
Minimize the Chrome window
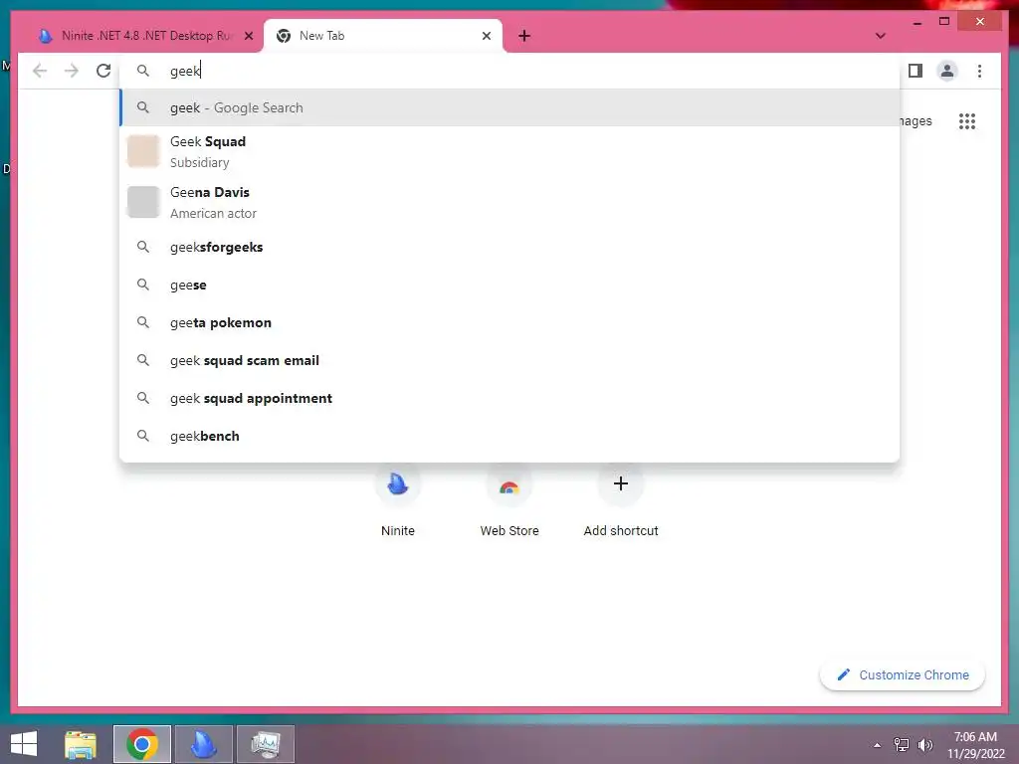(917, 22)
